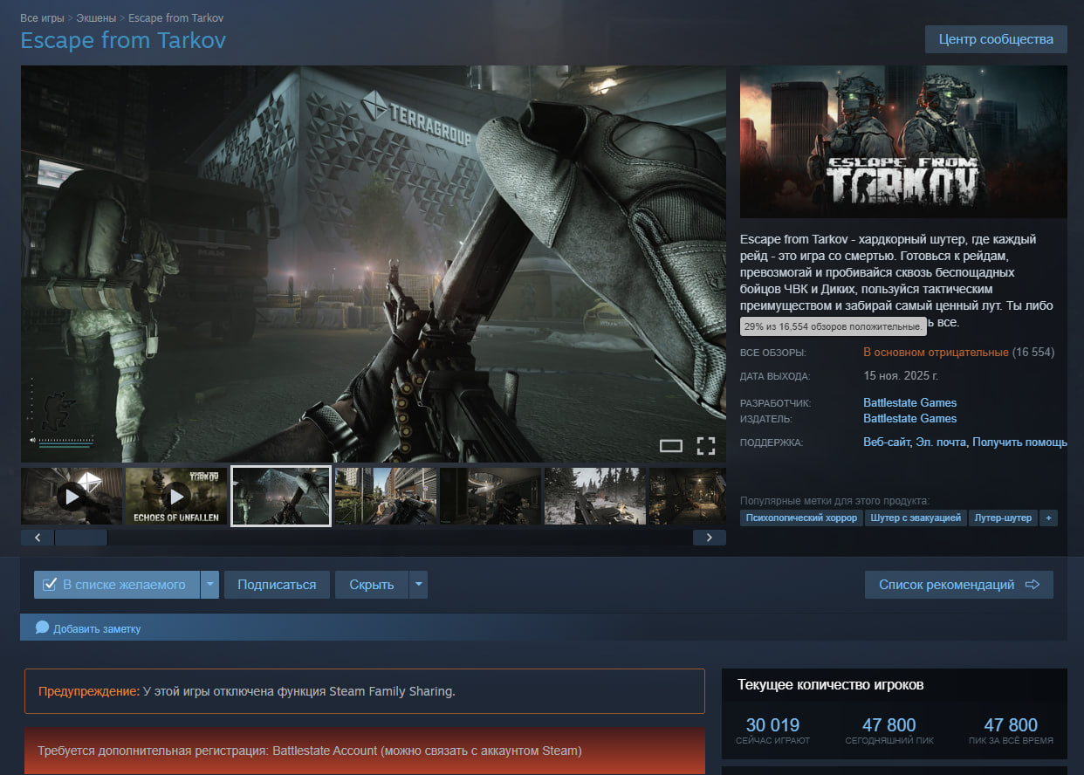Image resolution: width=1084 pixels, height=775 pixels.
Task: Click the Steam Family Sharing warning notice
Action: pyautogui.click(x=365, y=691)
